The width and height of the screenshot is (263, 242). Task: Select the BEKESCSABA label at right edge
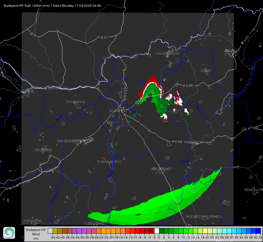[x=254, y=190]
